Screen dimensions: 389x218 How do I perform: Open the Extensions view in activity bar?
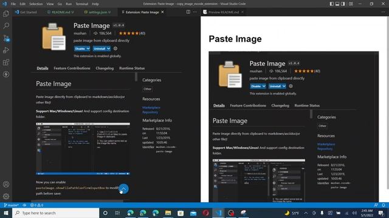click(x=6, y=62)
